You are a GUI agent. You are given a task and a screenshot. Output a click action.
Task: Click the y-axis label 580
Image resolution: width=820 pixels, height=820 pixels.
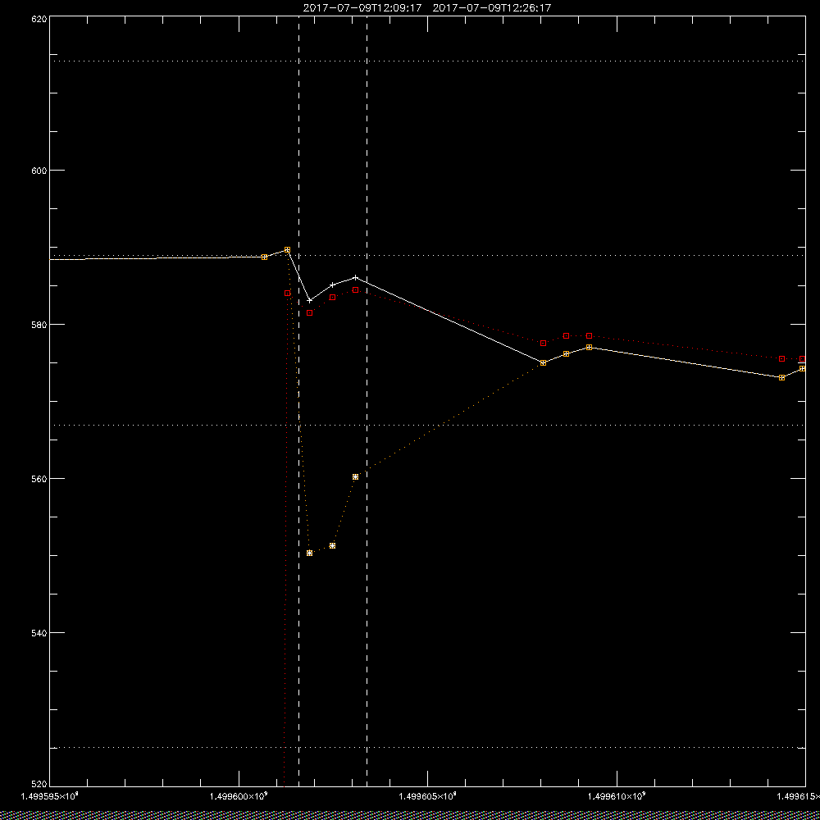click(x=39, y=324)
